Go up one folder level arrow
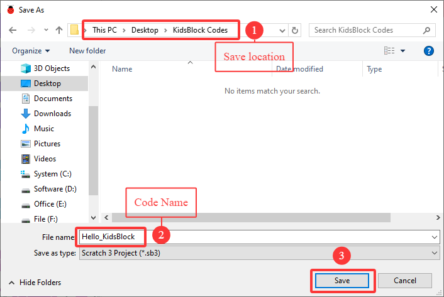Image resolution: width=444 pixels, height=297 pixels. (59, 30)
